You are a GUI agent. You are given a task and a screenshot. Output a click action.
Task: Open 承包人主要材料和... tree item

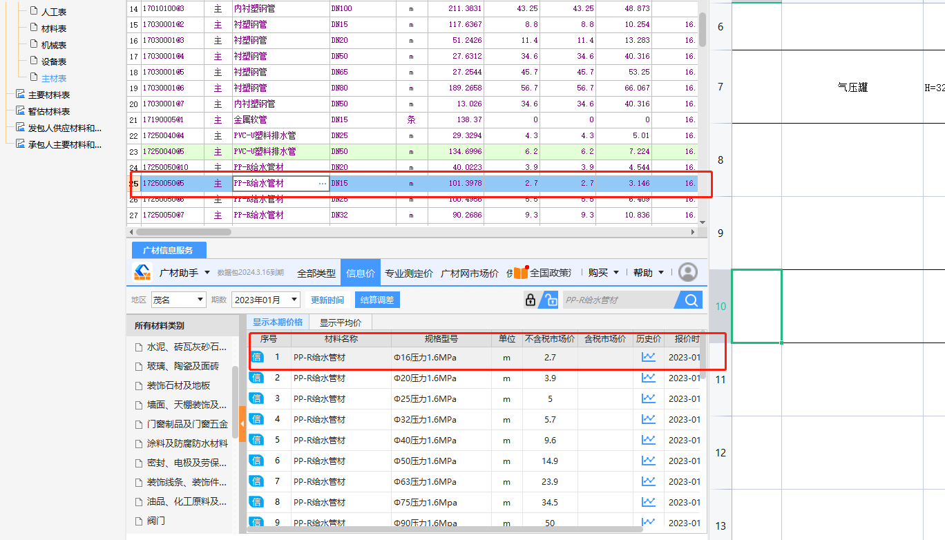point(64,144)
